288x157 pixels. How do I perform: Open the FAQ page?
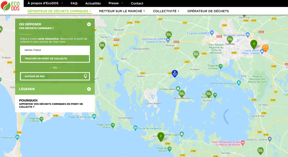pos(74,3)
